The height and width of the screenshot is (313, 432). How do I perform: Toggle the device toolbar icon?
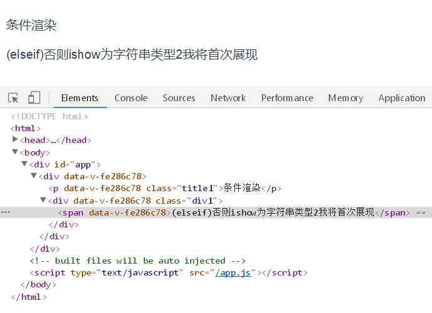34,97
